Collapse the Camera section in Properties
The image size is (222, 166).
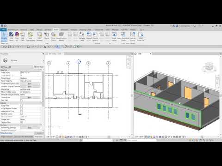coord(41,125)
